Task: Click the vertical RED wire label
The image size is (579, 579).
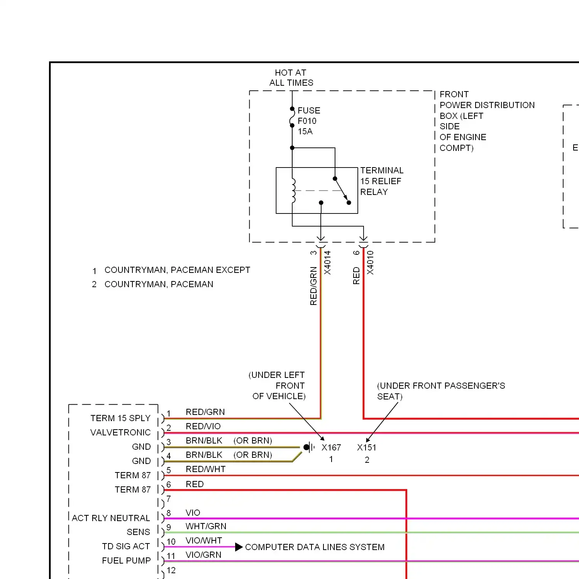Action: coord(356,276)
